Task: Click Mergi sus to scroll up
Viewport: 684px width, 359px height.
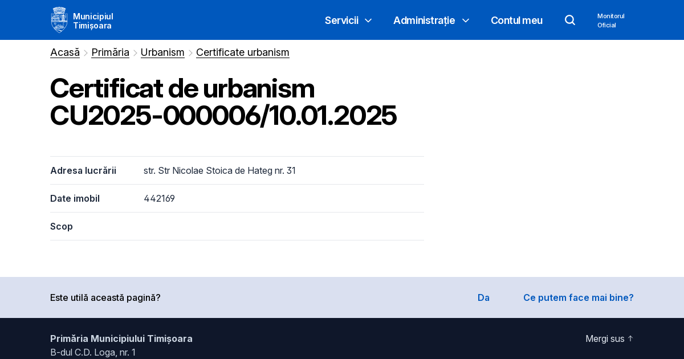Action: 605,338
